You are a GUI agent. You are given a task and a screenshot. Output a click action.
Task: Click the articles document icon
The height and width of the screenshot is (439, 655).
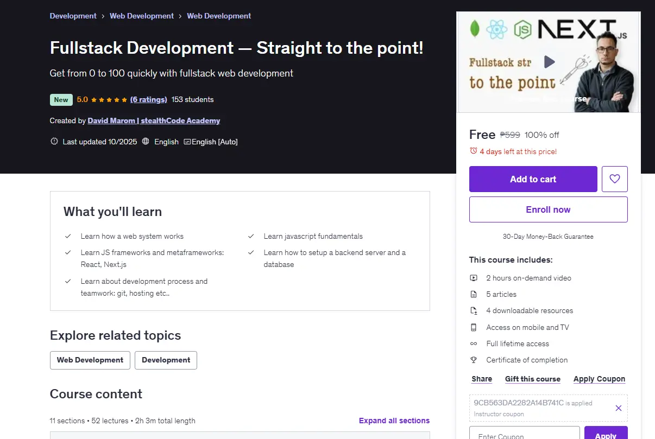point(474,294)
